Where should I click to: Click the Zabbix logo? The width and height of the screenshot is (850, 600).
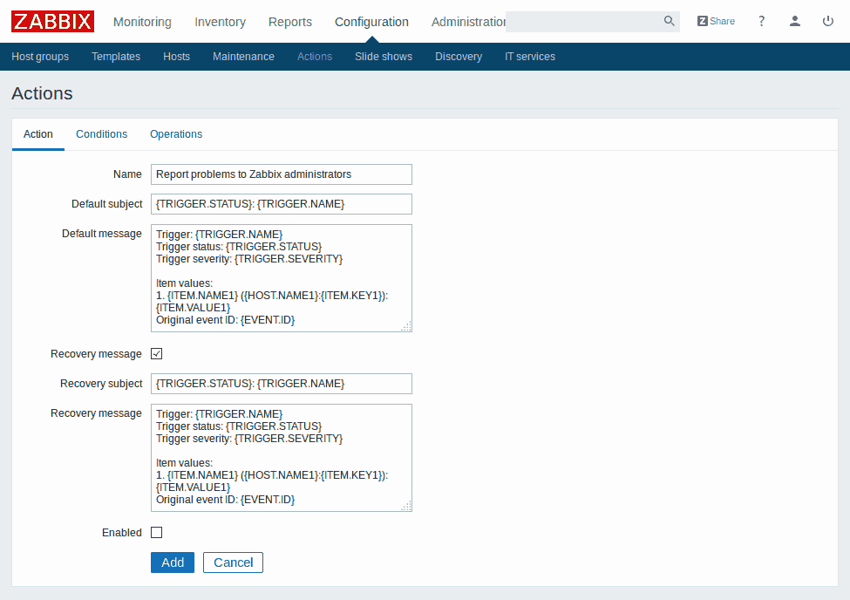coord(52,21)
